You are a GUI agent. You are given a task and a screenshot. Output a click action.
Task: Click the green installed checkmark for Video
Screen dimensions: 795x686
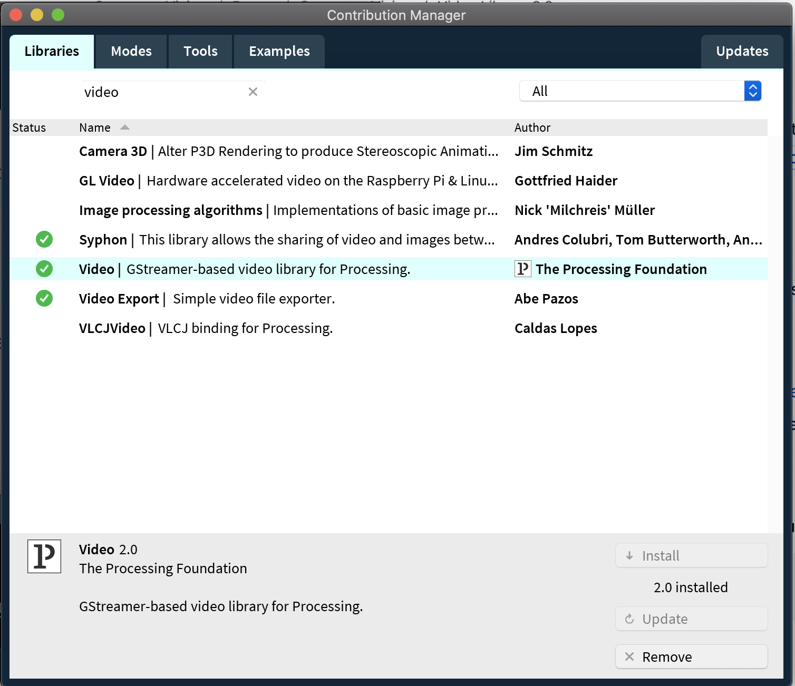click(x=44, y=269)
